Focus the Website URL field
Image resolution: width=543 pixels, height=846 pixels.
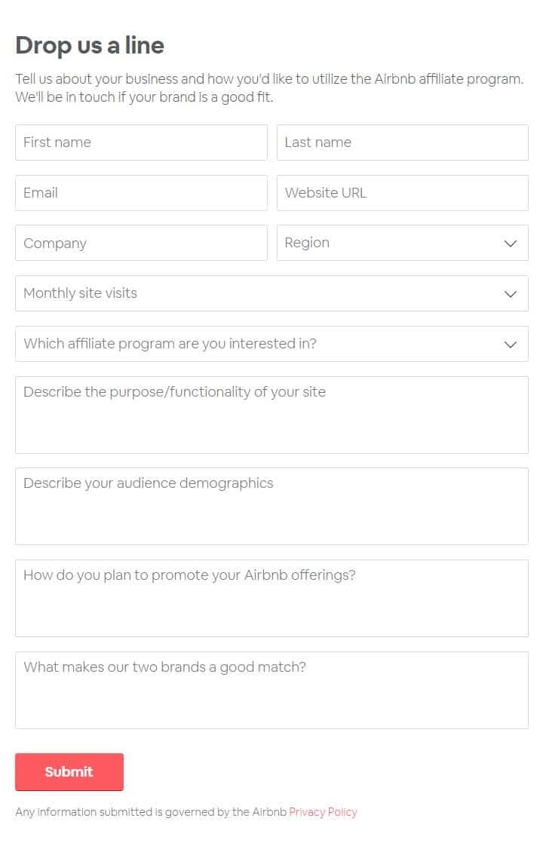pyautogui.click(x=402, y=192)
